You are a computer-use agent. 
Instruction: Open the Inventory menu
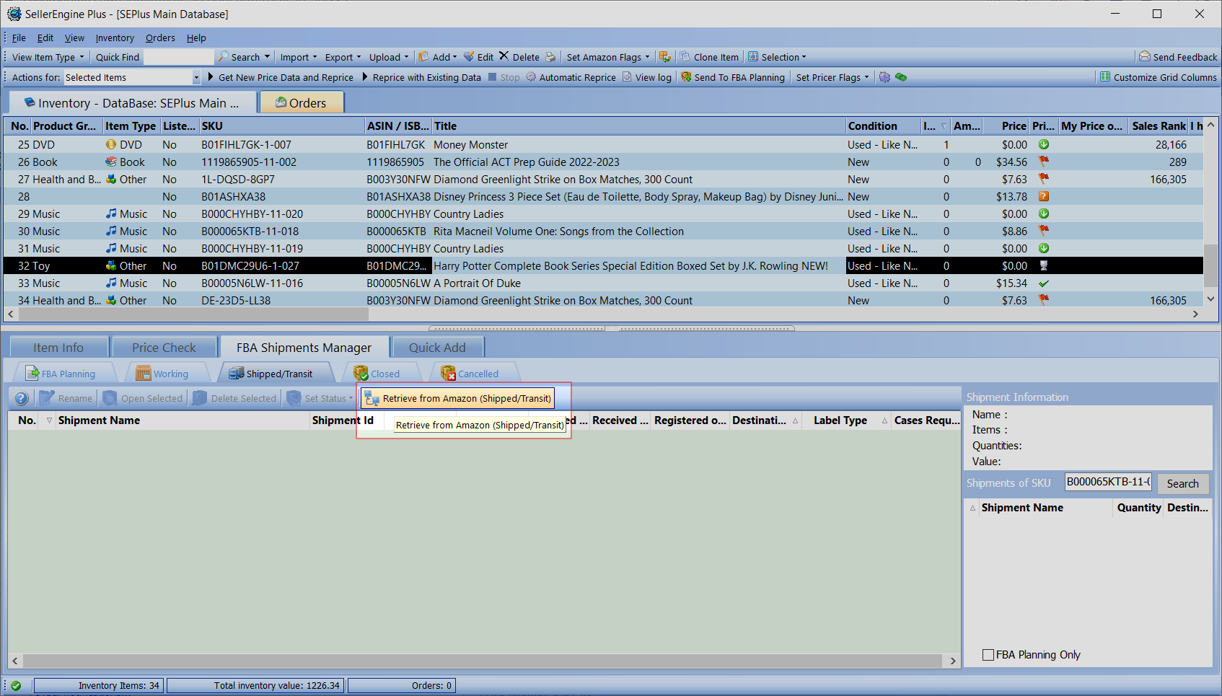[115, 38]
